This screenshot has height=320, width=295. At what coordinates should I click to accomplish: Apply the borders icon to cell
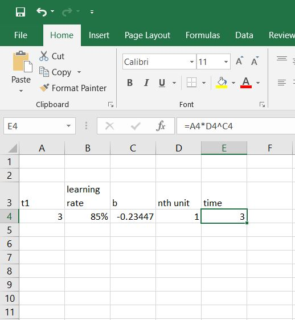tap(191, 83)
